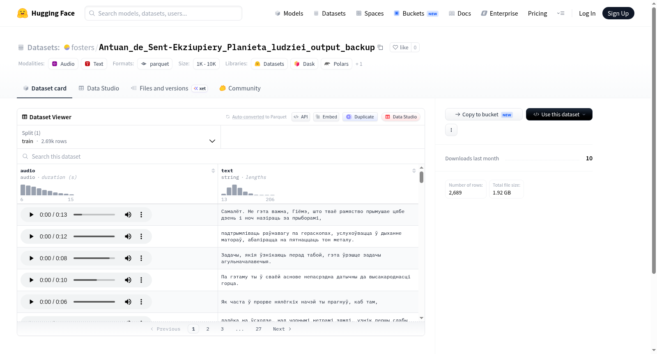The height and width of the screenshot is (354, 657).
Task: Expand the Split train dropdown
Action: 119,137
